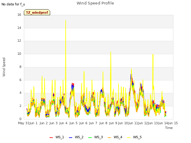Screen dimensions: 191x143
Task: Click the yellow WS_5 legend color marker
Action: coord(129,138)
